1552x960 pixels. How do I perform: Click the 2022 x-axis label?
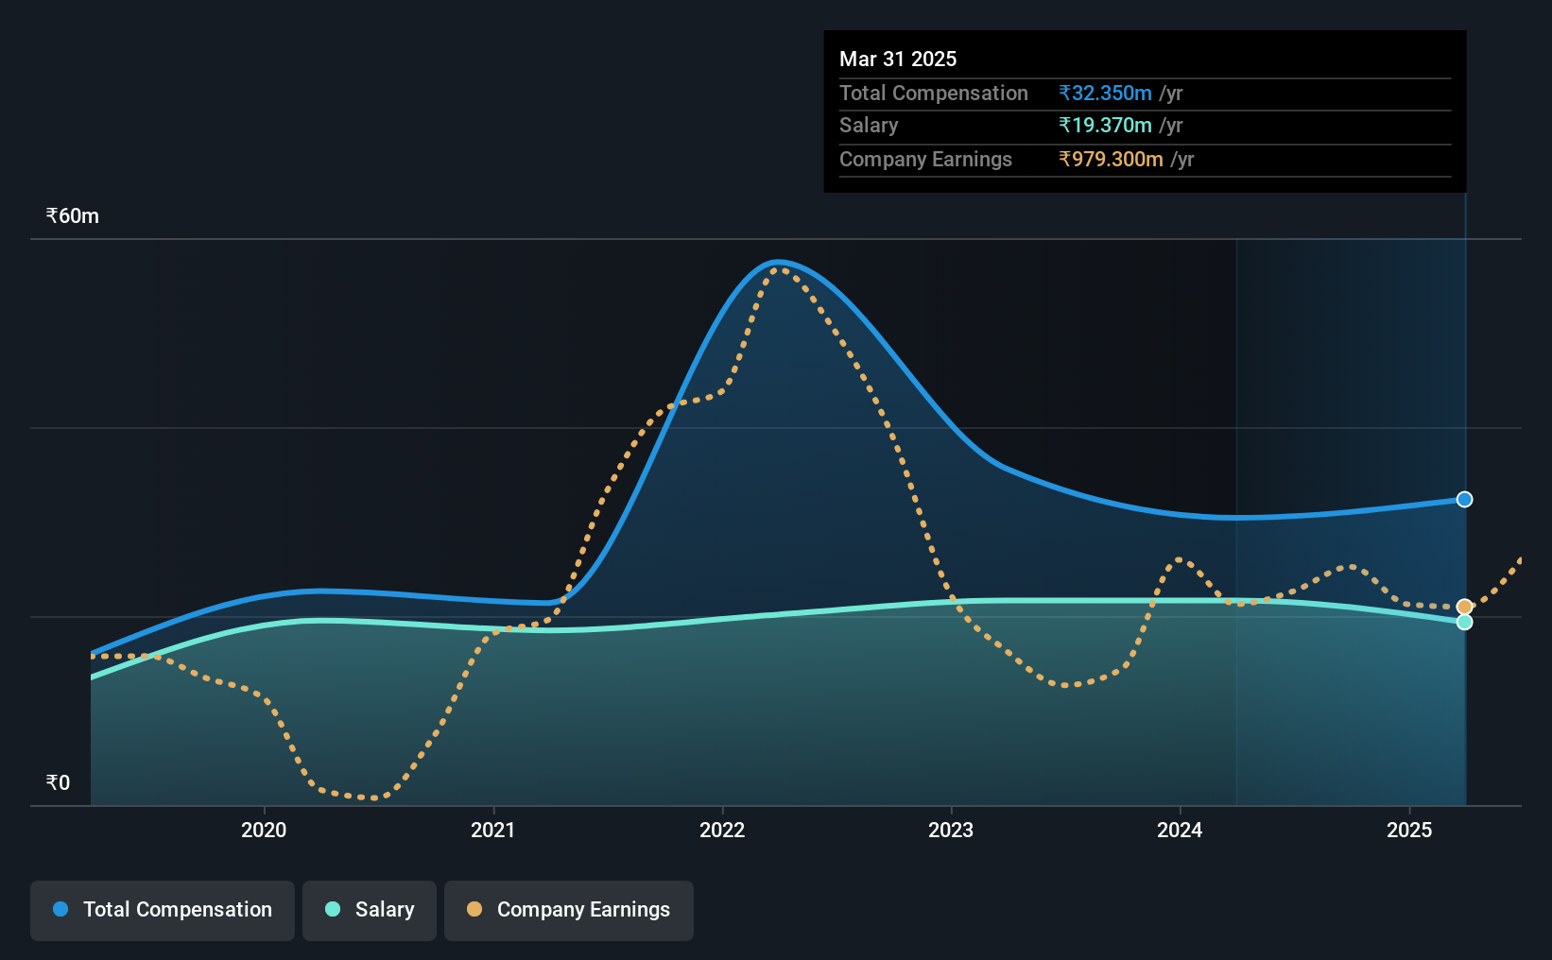[722, 830]
